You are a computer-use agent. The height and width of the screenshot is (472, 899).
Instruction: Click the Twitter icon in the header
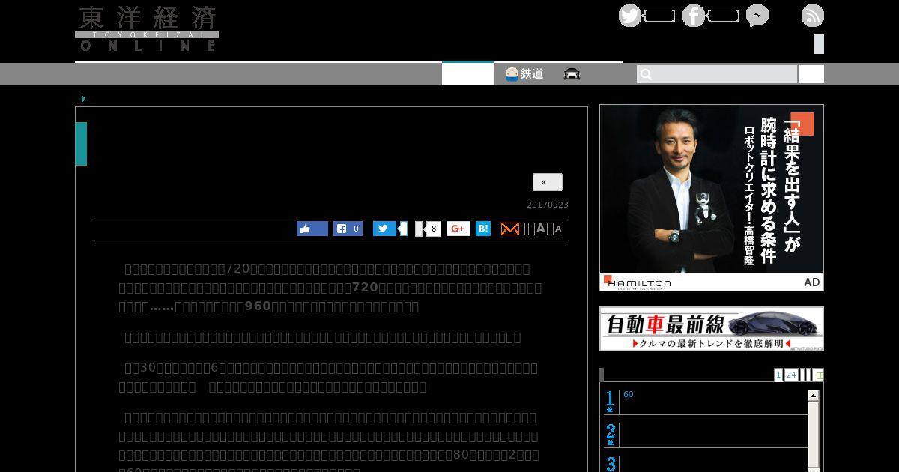pyautogui.click(x=629, y=16)
